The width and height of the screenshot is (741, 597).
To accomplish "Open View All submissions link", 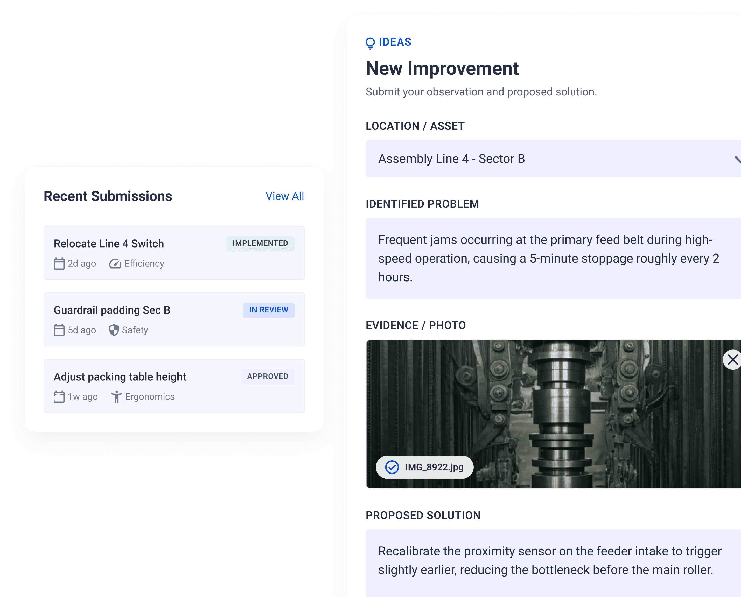I will pyautogui.click(x=285, y=196).
